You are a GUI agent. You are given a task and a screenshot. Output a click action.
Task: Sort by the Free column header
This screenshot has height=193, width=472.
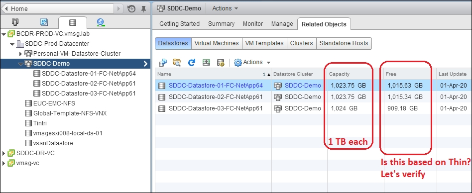pos(410,74)
